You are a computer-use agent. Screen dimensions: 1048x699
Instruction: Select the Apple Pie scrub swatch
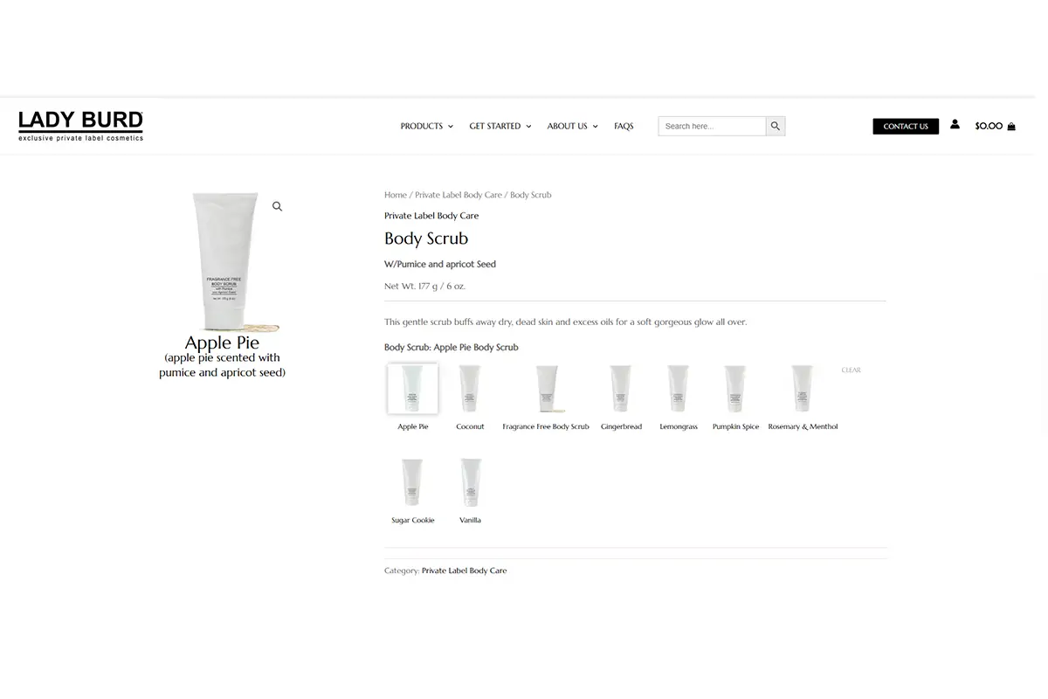click(413, 389)
